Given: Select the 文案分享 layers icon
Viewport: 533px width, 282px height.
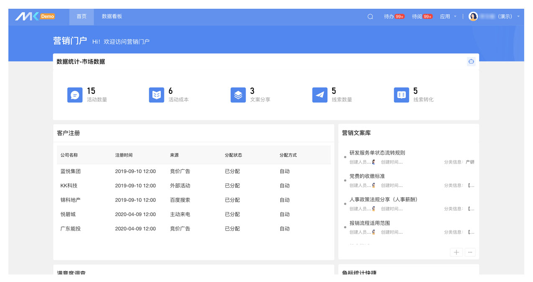Looking at the screenshot, I should point(238,95).
